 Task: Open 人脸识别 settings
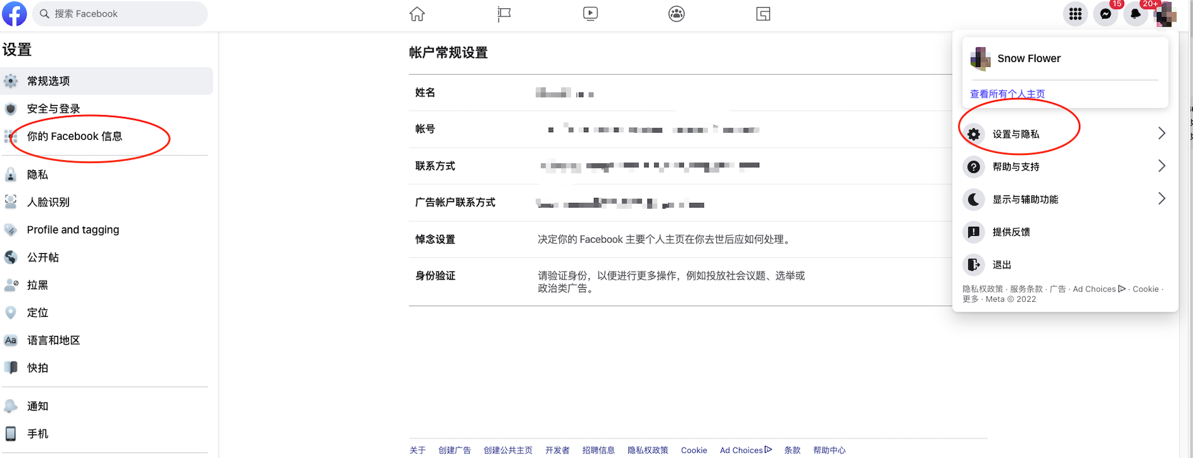click(x=106, y=202)
